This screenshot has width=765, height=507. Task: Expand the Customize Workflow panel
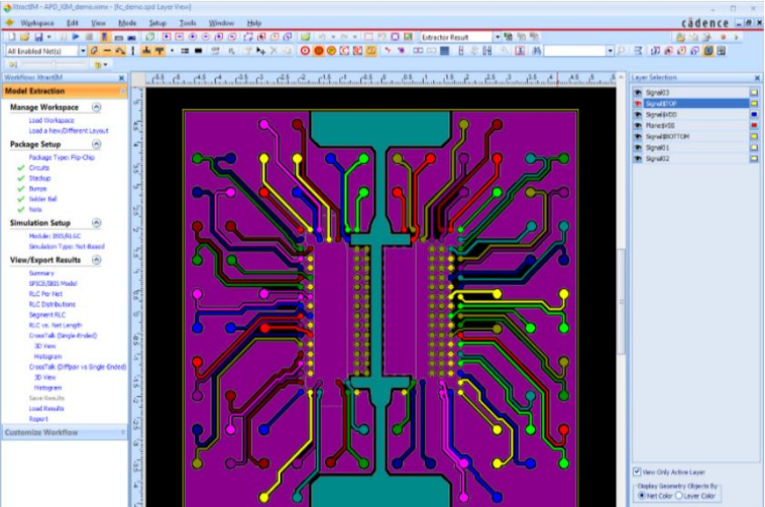click(x=123, y=432)
